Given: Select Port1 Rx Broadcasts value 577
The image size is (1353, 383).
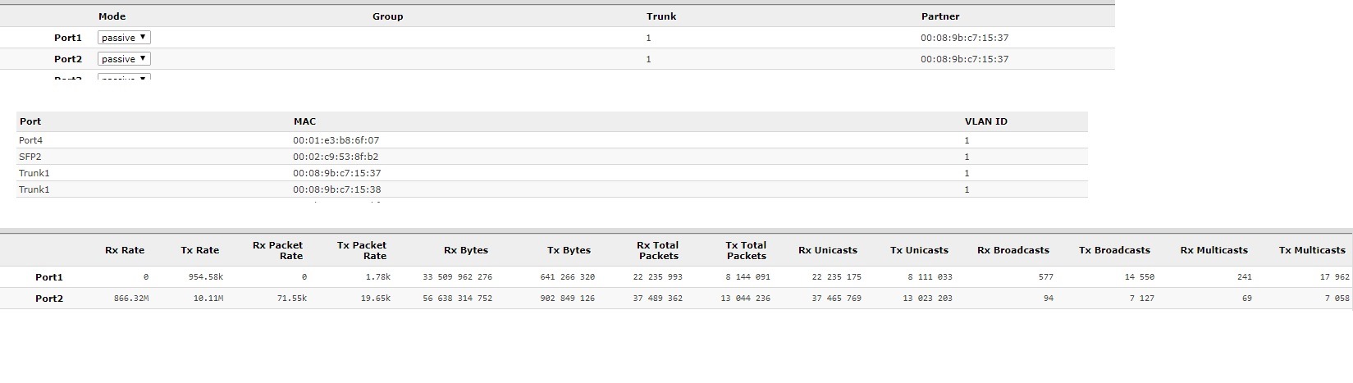Looking at the screenshot, I should [1046, 277].
